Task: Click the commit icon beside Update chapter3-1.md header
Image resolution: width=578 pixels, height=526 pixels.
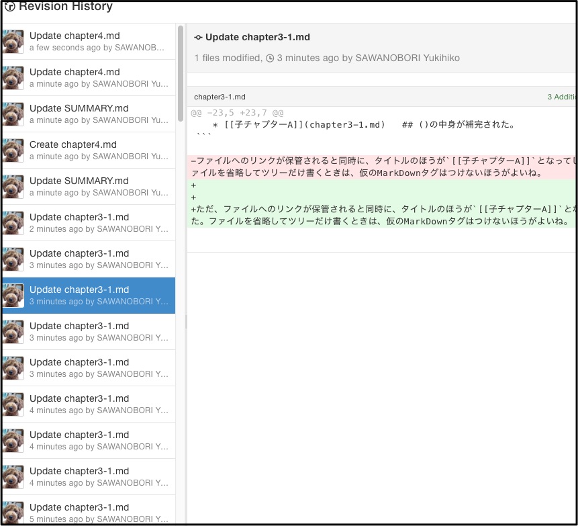Action: 198,37
